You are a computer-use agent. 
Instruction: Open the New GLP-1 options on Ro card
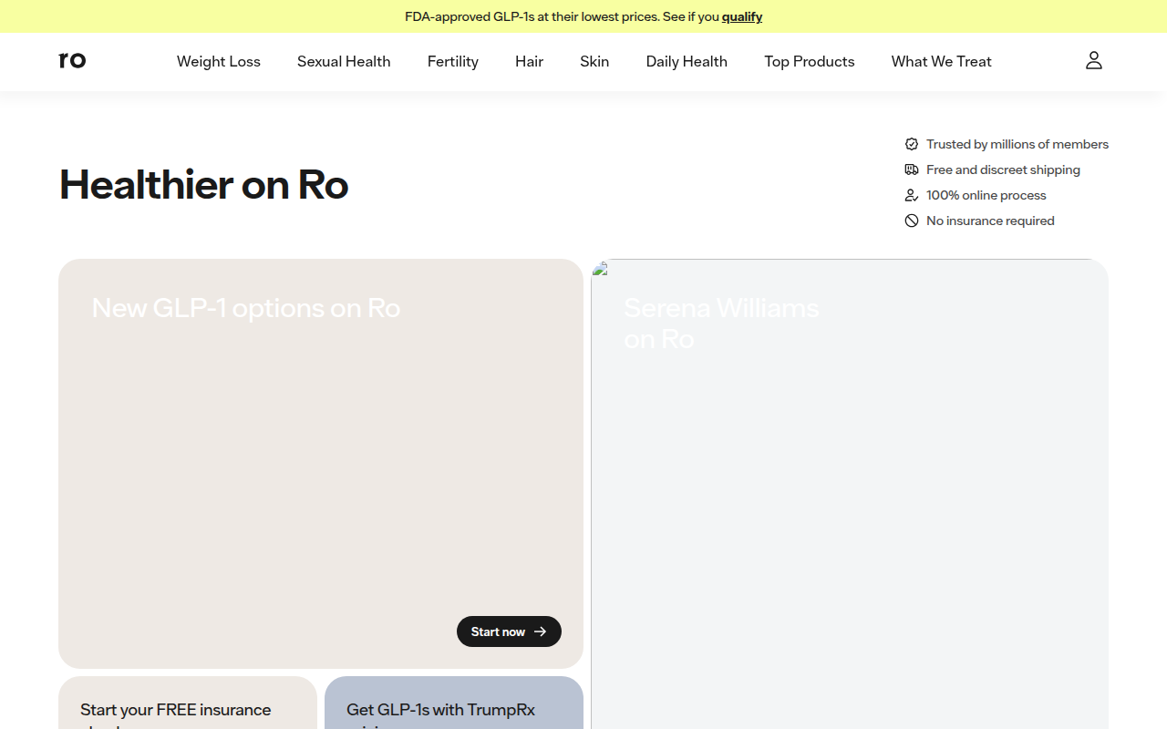[321, 464]
